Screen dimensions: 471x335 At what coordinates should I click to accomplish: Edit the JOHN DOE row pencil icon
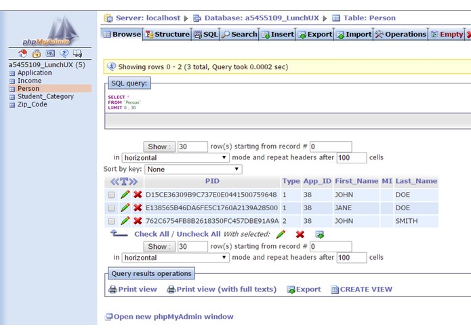(x=125, y=195)
